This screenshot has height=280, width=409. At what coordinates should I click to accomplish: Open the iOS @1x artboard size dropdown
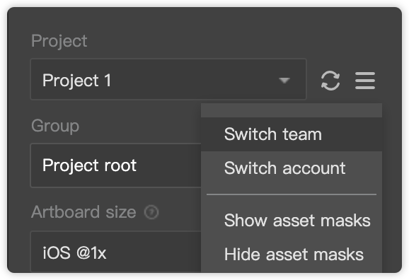[116, 252]
